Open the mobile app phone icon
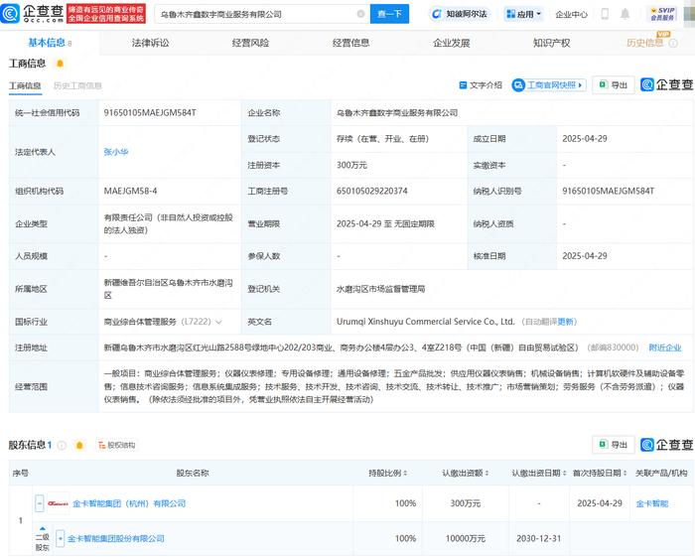 (605, 14)
